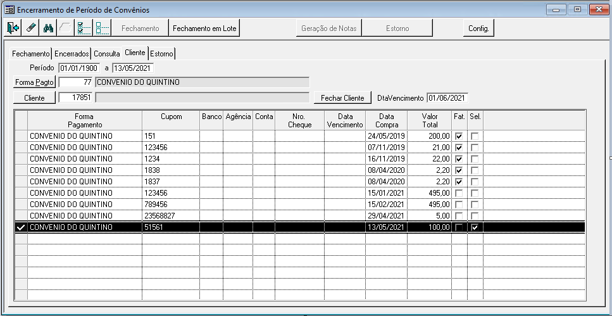Image resolution: width=612 pixels, height=316 pixels.
Task: Click the row selector checkmark on highlighted row
Action: tap(21, 227)
